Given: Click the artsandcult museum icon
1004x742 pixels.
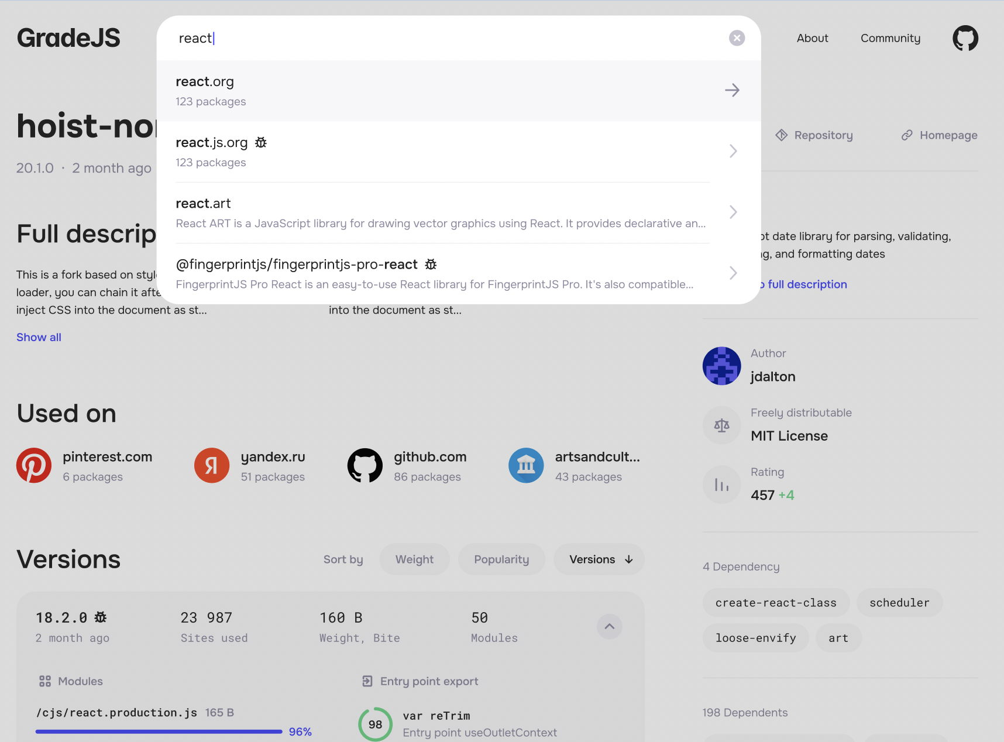Looking at the screenshot, I should [x=526, y=465].
